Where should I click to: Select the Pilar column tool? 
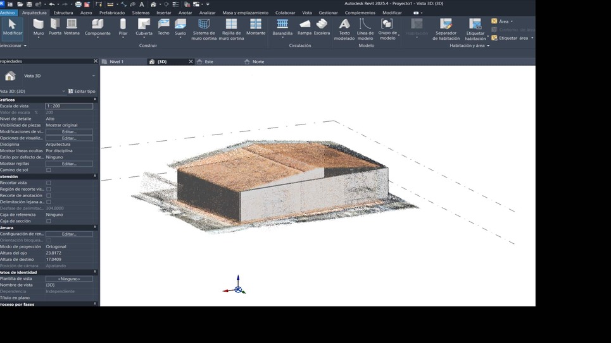(x=123, y=27)
